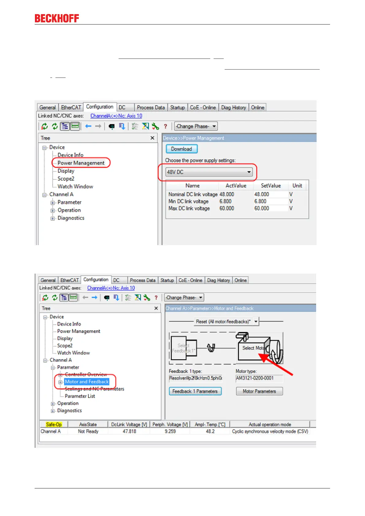This screenshot has height=516, width=365.
Task: Open ChannelA<=>Nc: Axis 10 link in Power Management screenshot
Action: pos(116,116)
